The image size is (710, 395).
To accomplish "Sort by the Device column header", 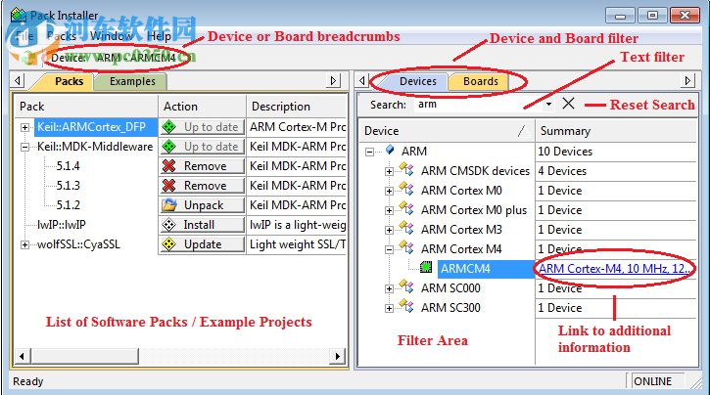I will (447, 131).
